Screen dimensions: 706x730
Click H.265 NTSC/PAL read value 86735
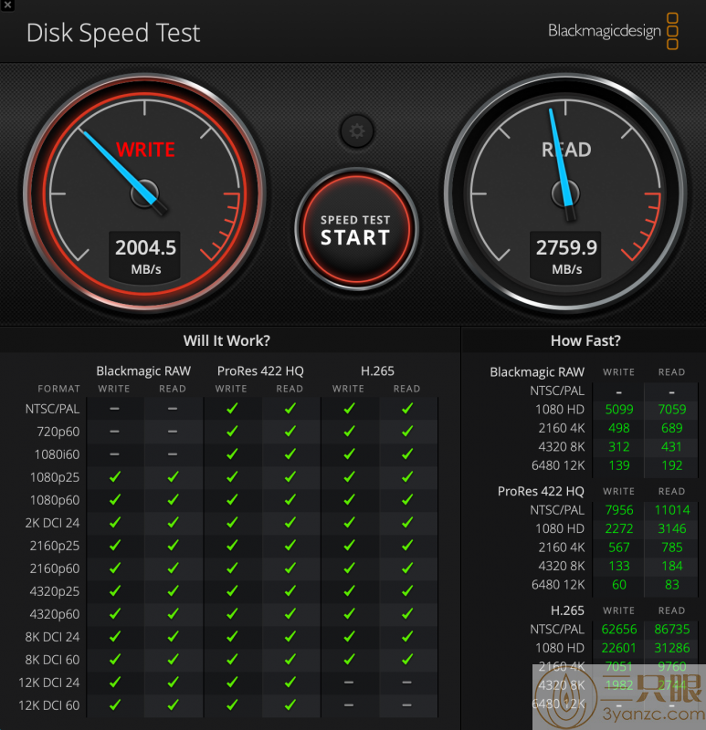pos(671,629)
